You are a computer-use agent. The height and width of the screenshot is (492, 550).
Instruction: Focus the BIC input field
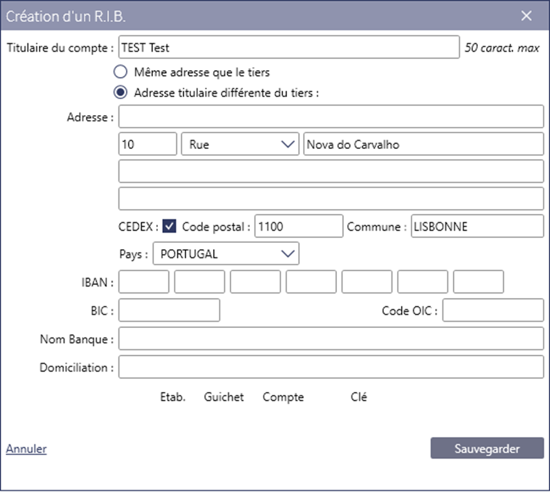click(169, 310)
